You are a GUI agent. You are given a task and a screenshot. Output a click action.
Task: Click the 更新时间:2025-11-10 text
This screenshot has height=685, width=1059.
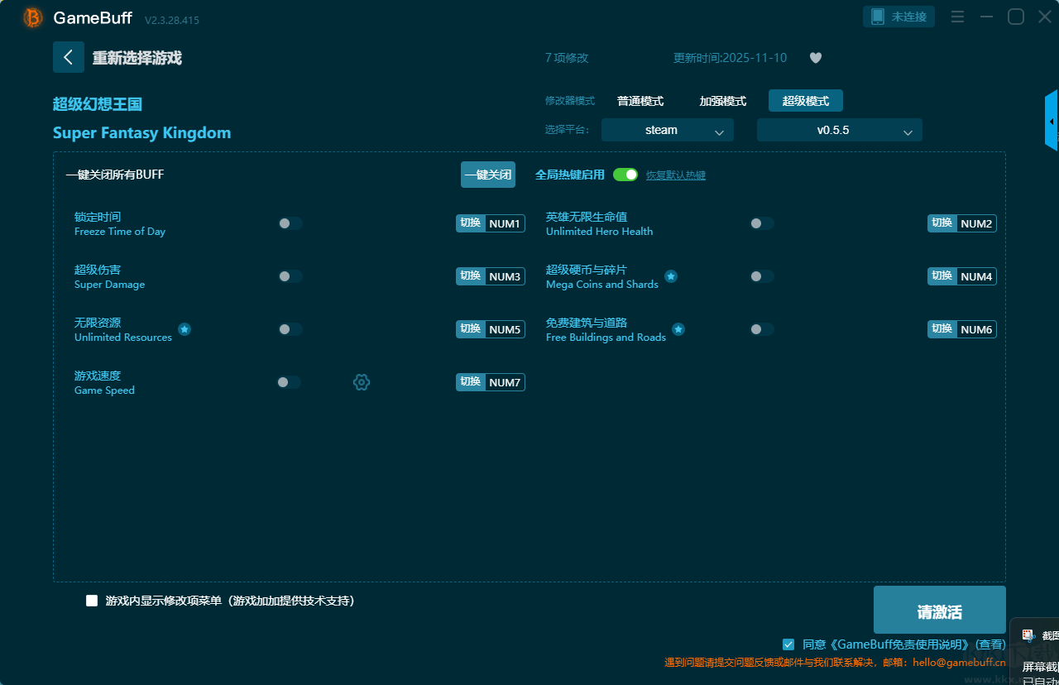point(731,58)
